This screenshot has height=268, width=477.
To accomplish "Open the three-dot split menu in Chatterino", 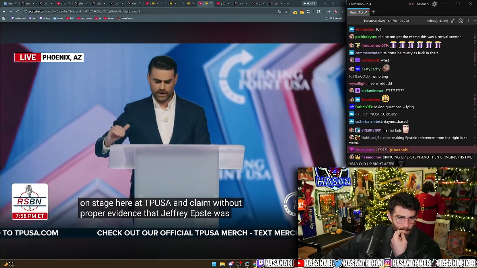I will point(469,21).
